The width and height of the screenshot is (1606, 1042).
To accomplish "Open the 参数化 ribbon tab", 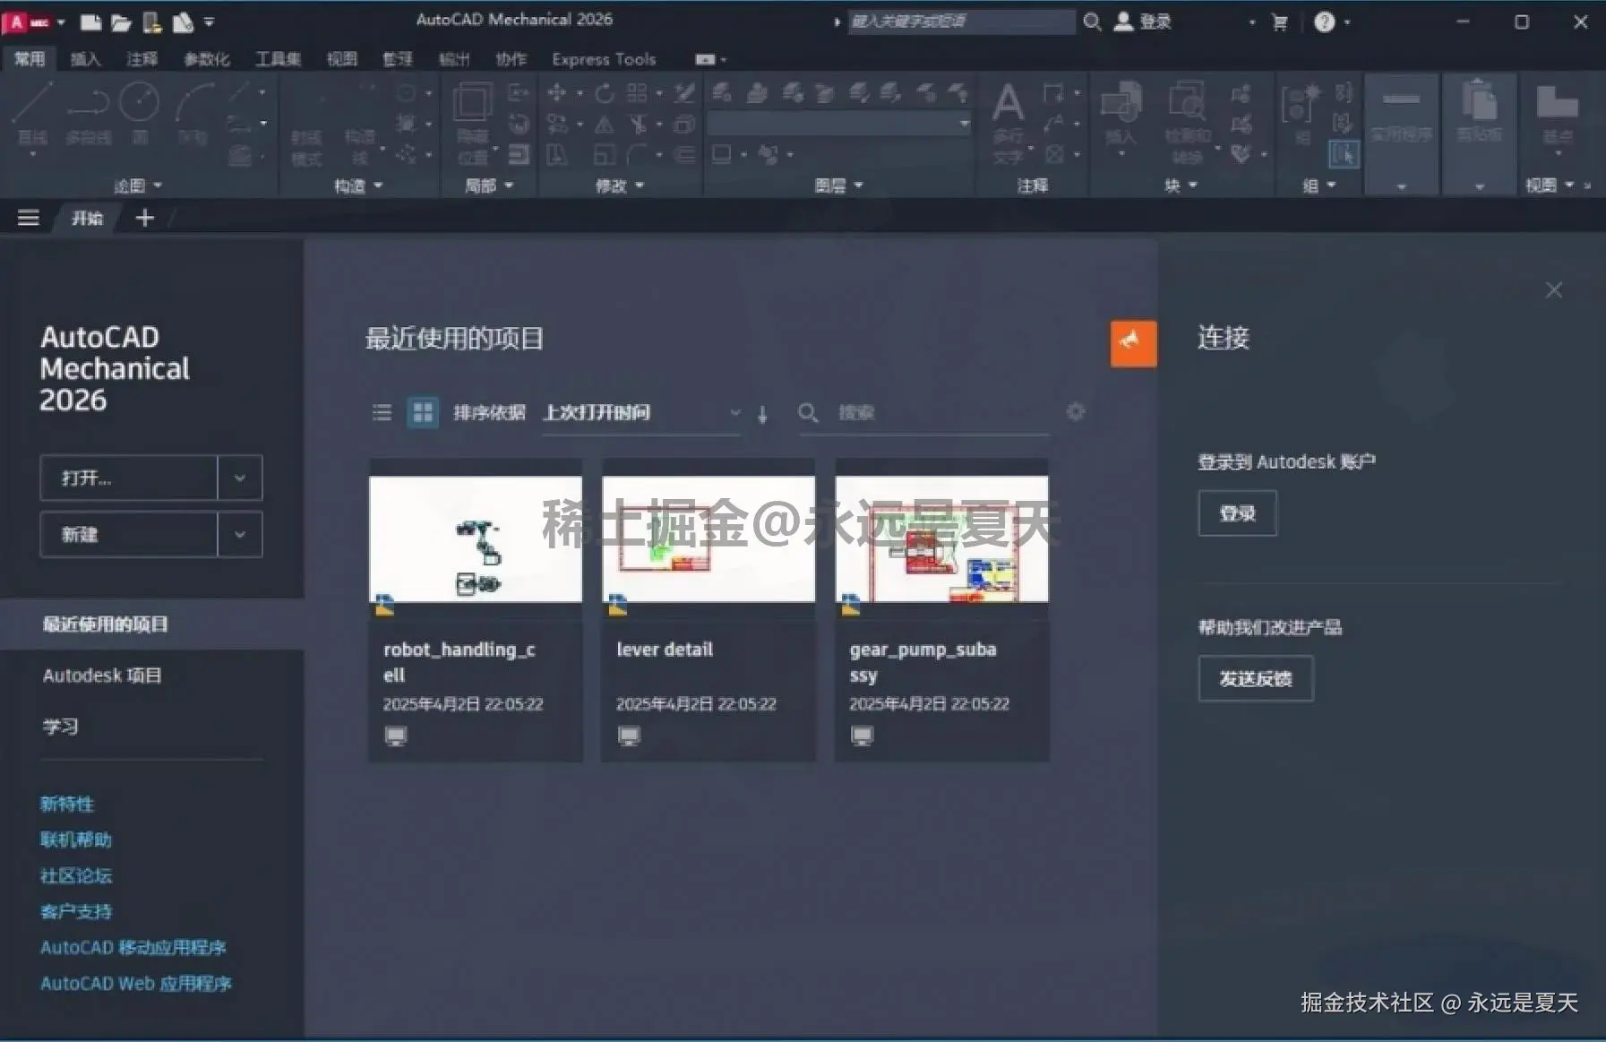I will pyautogui.click(x=208, y=59).
